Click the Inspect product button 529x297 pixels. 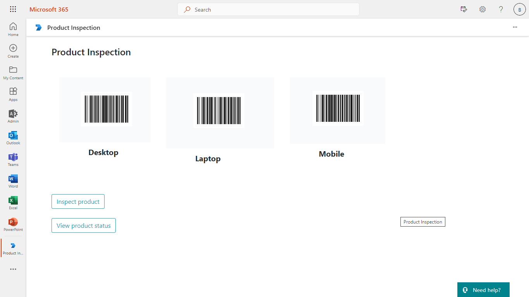[x=78, y=201]
